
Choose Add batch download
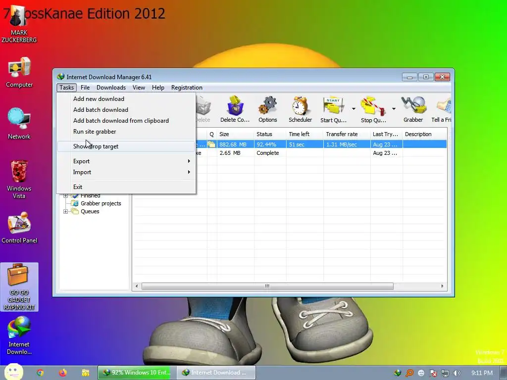[126, 110]
